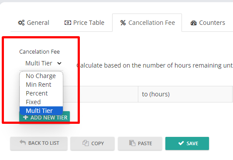The width and height of the screenshot is (233, 160).
Task: Click the money icon beside Price Table
Action: [x=68, y=23]
